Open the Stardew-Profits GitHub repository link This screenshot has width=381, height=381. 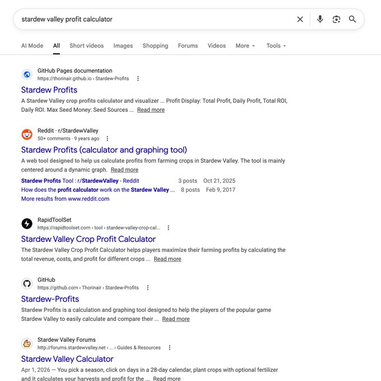coord(50,299)
